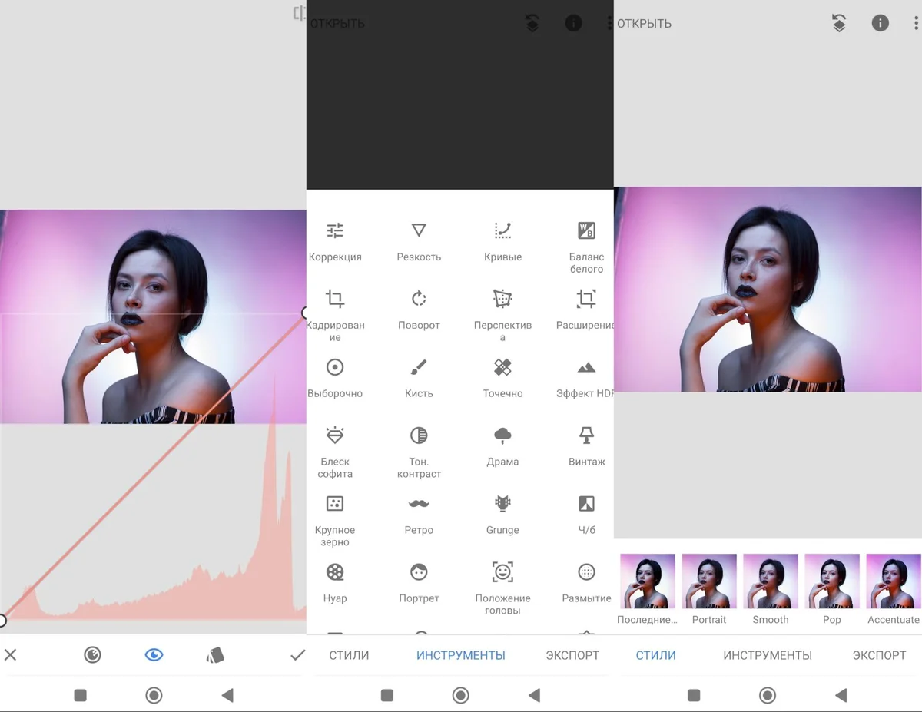
Task: Open the Кадрирование crop tool
Action: [x=335, y=316]
